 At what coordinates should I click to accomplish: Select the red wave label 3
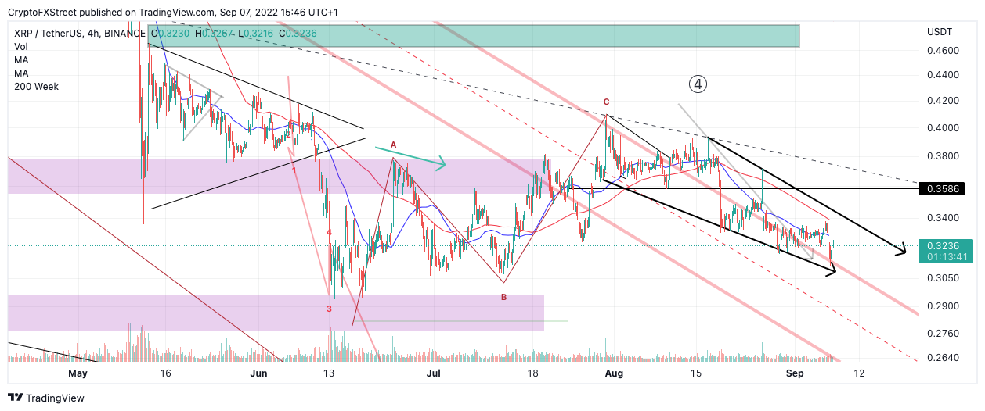point(330,309)
